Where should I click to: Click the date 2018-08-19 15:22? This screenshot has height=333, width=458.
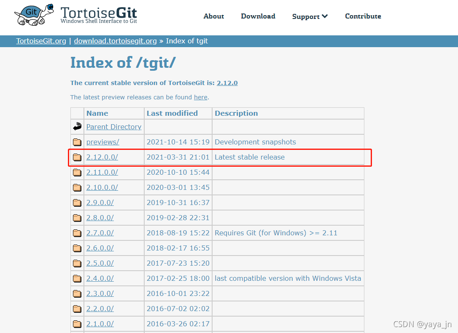[178, 233]
